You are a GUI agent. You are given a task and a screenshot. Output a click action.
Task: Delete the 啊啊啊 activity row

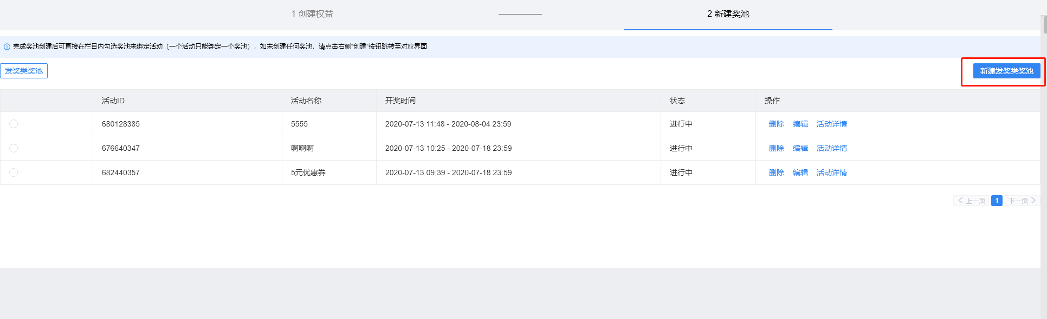click(776, 148)
